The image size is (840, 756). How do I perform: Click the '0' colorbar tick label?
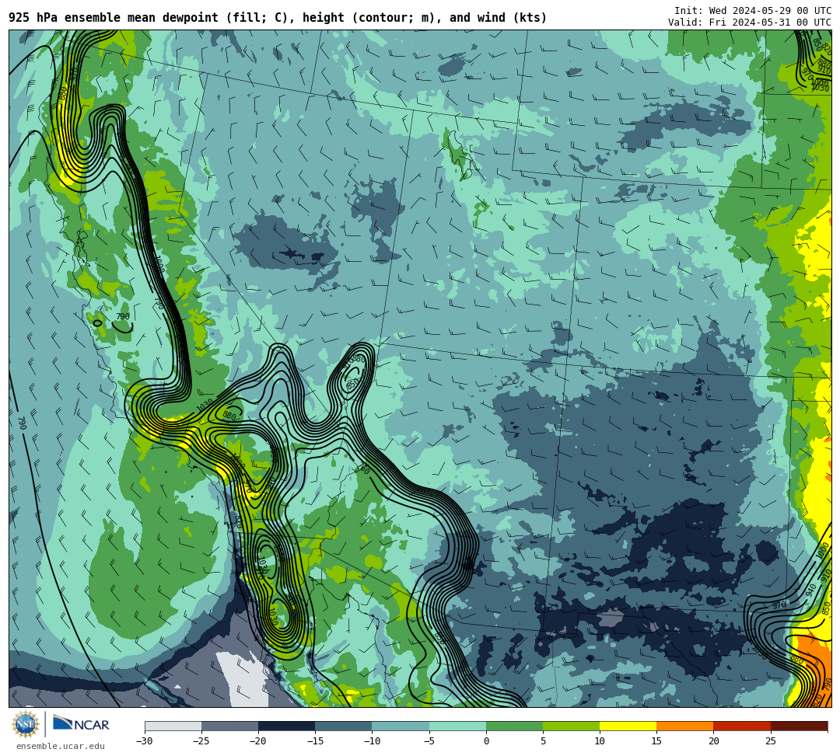click(486, 741)
